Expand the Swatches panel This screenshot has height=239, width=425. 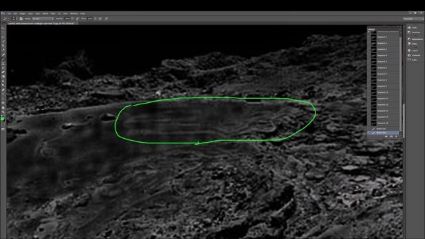(x=414, y=33)
